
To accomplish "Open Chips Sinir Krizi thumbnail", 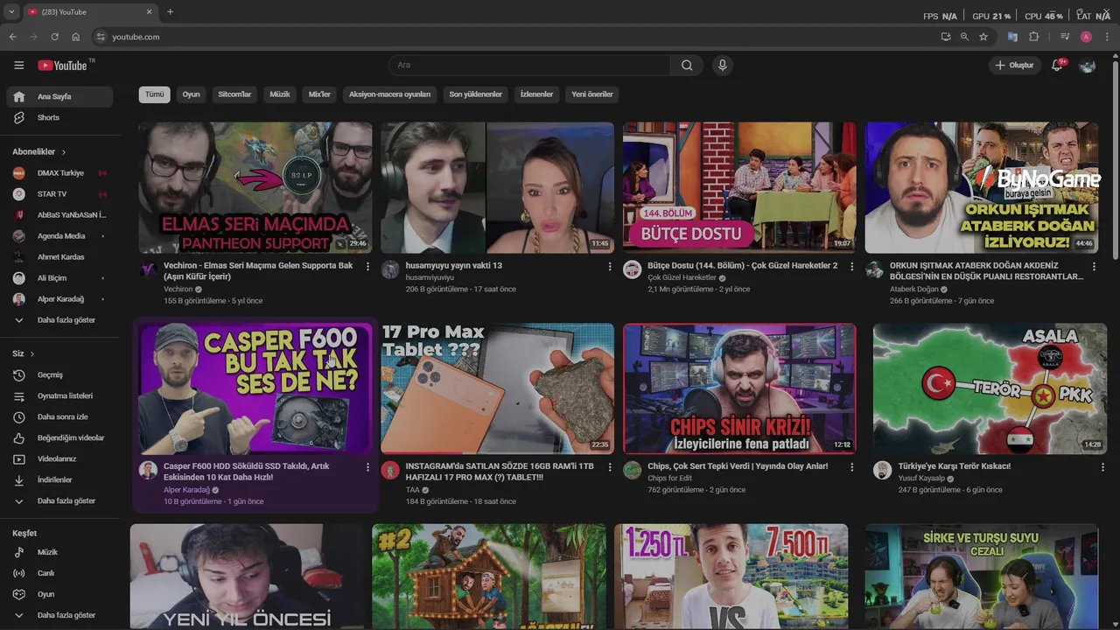I will (x=739, y=388).
